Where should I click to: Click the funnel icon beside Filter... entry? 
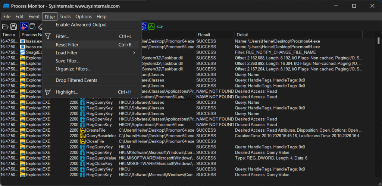click(x=48, y=36)
